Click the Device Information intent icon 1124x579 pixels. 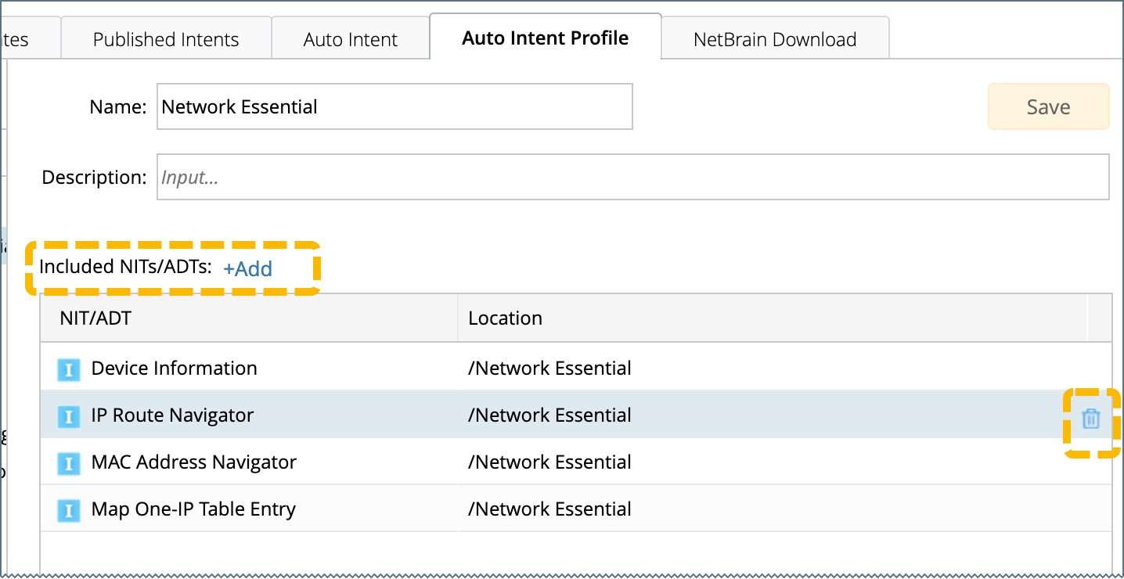(x=69, y=369)
